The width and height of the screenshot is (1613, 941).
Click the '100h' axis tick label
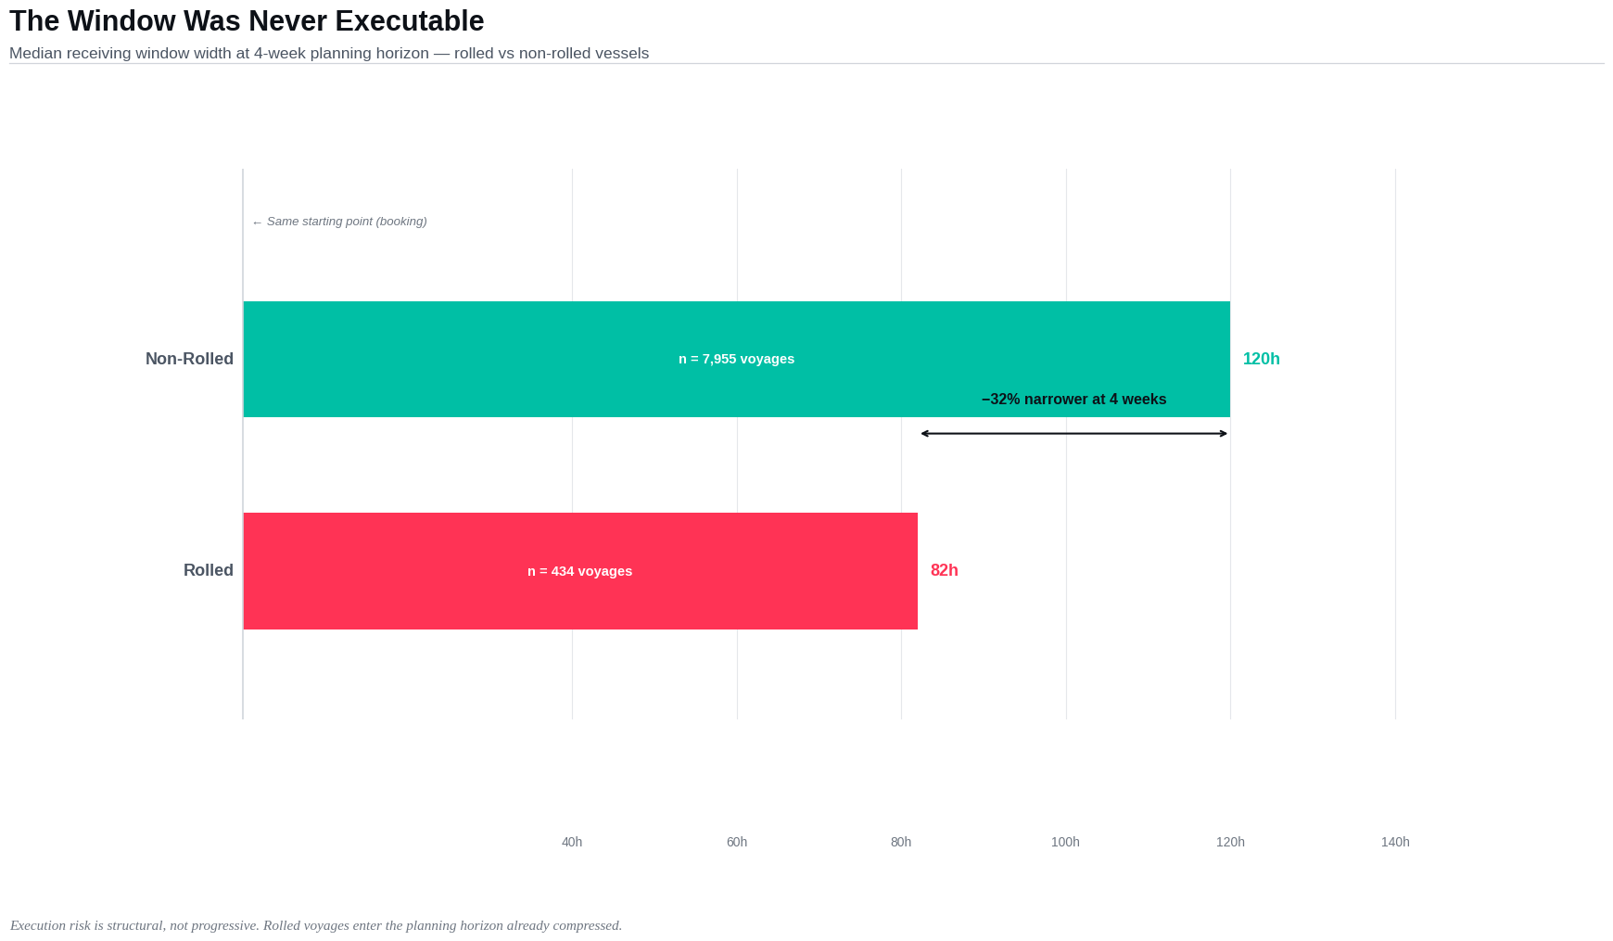coord(1065,842)
